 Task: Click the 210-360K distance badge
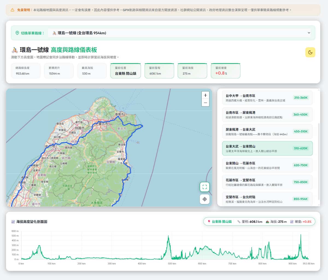[301, 98]
